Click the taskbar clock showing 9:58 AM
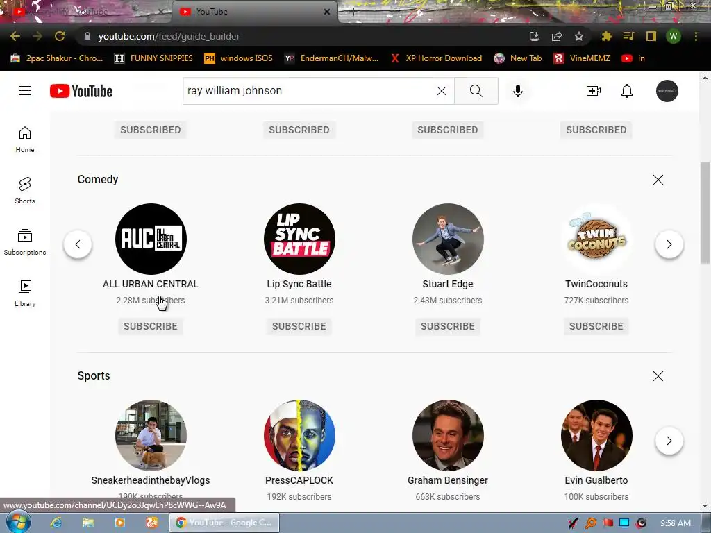This screenshot has width=711, height=533. pyautogui.click(x=675, y=523)
